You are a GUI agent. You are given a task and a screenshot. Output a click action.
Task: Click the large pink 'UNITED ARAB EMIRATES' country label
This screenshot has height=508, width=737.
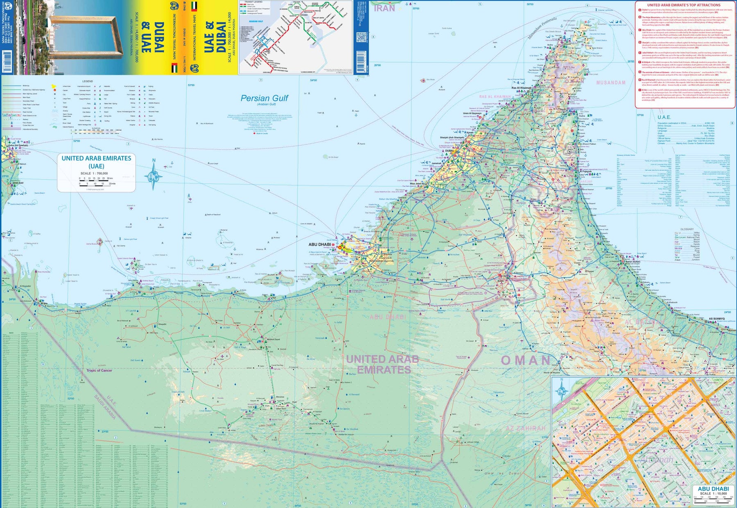(383, 364)
